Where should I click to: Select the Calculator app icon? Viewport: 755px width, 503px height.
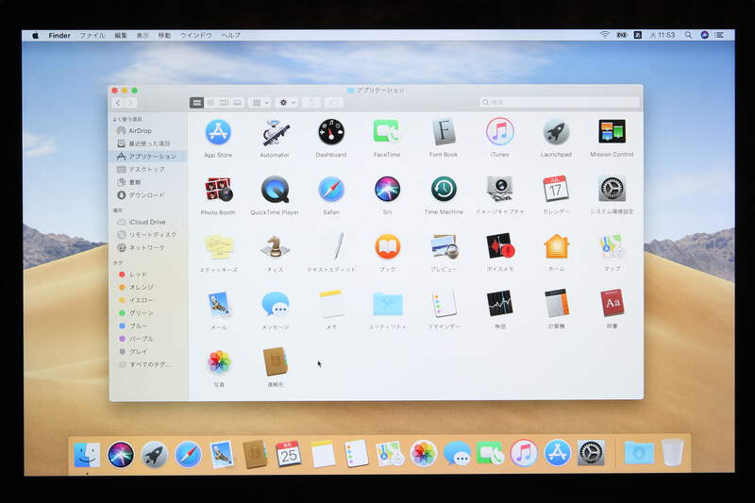[557, 303]
